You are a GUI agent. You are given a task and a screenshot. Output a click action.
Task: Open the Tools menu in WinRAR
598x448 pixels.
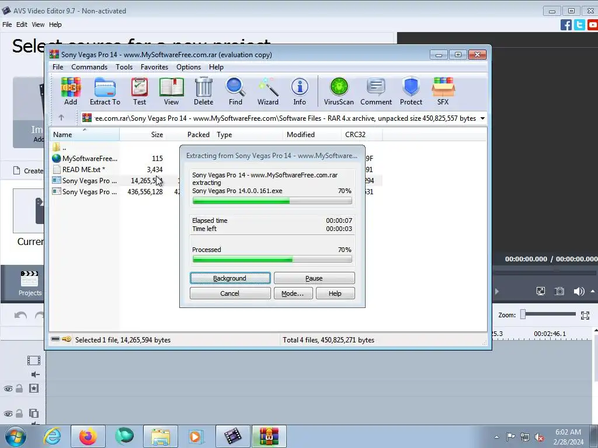[x=124, y=67]
